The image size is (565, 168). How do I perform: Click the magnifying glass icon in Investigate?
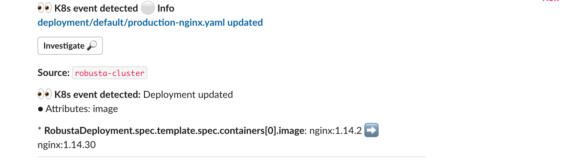(x=92, y=45)
